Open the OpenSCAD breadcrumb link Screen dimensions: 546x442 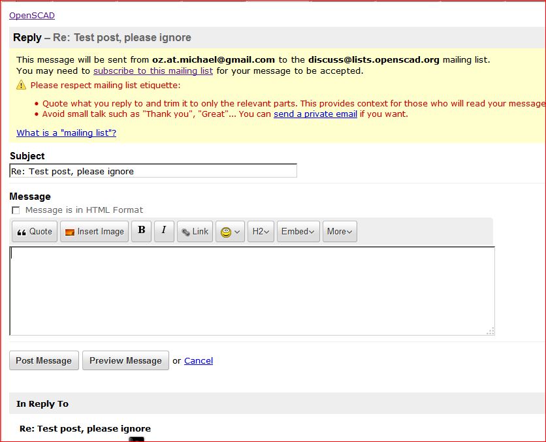click(x=32, y=15)
